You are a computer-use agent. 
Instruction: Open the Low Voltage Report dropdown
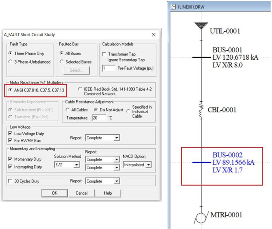click(x=117, y=138)
